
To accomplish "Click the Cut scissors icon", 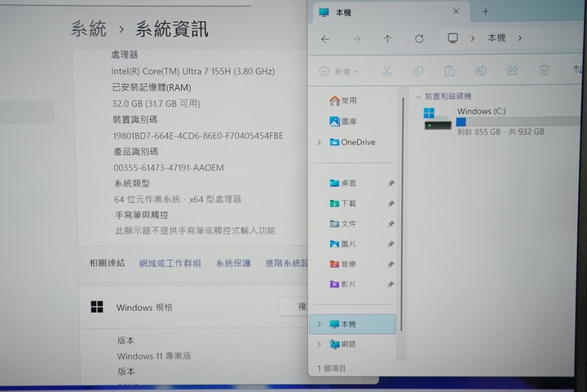I will (x=386, y=71).
